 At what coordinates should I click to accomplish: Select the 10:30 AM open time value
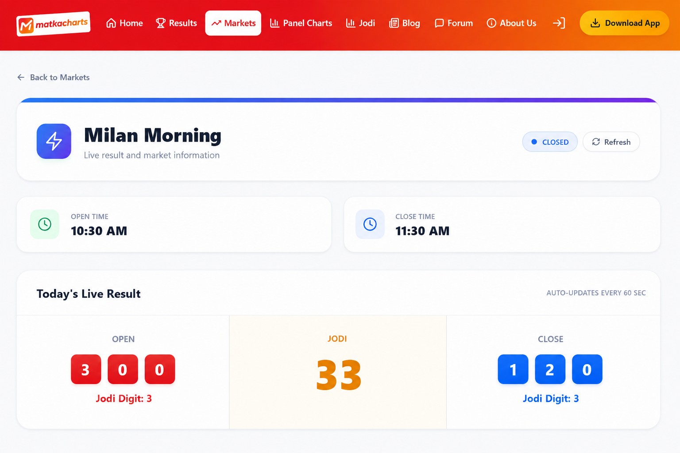[x=99, y=231]
